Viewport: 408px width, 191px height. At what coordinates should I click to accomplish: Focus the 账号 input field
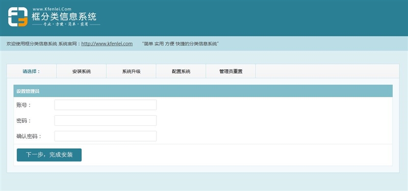106,105
